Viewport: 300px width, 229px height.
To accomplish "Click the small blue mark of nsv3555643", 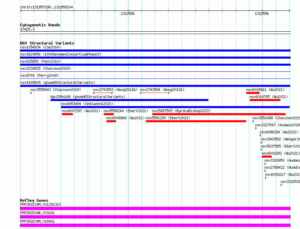I will [x=31, y=93].
